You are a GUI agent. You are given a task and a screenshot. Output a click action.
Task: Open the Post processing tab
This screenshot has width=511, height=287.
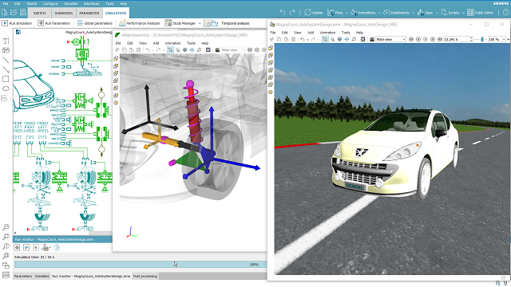(x=145, y=277)
